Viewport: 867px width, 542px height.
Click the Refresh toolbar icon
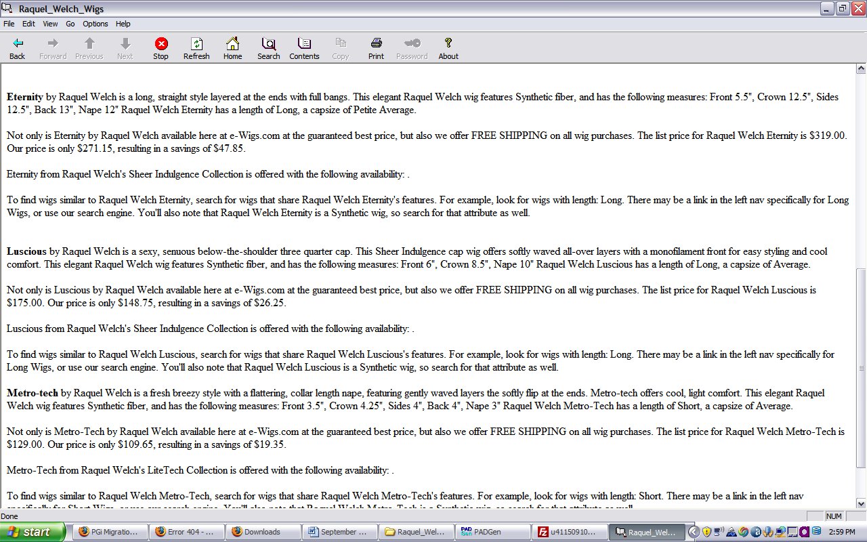tap(196, 43)
